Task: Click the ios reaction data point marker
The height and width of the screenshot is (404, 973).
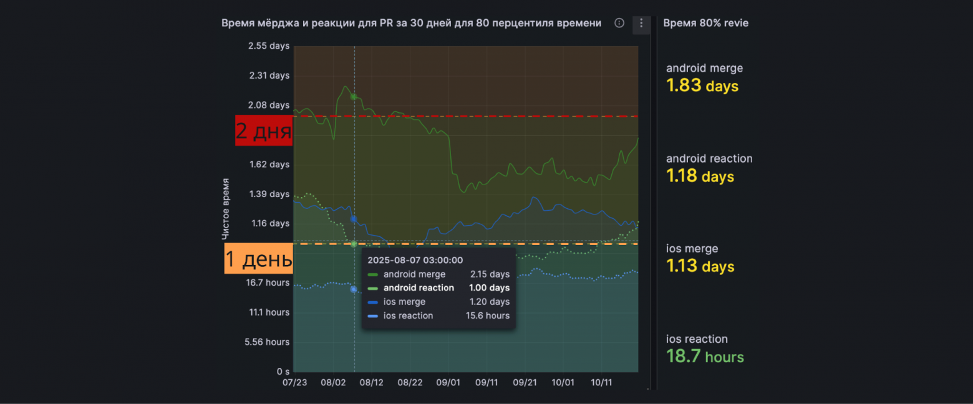Action: [354, 289]
